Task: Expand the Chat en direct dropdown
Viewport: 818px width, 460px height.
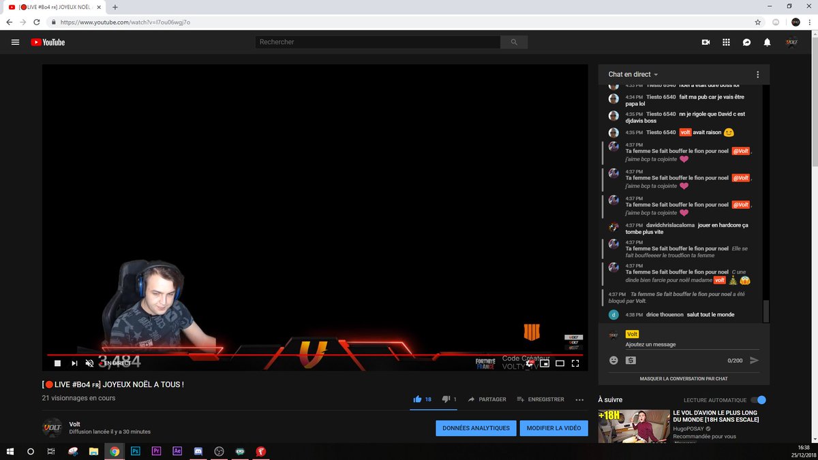Action: (x=633, y=74)
